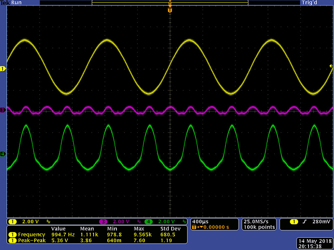Viewport: 334px width, 250px height.
Task: Click the record view bar at top
Action: (170, 2)
